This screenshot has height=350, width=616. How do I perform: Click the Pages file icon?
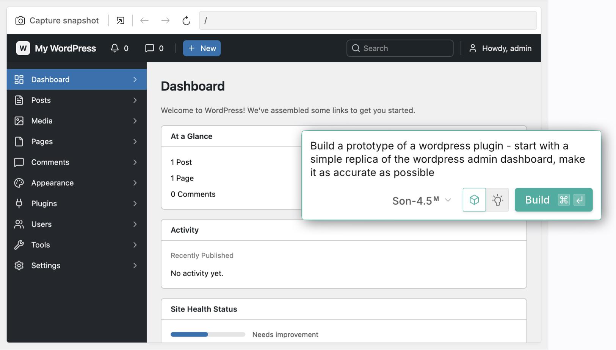point(19,142)
